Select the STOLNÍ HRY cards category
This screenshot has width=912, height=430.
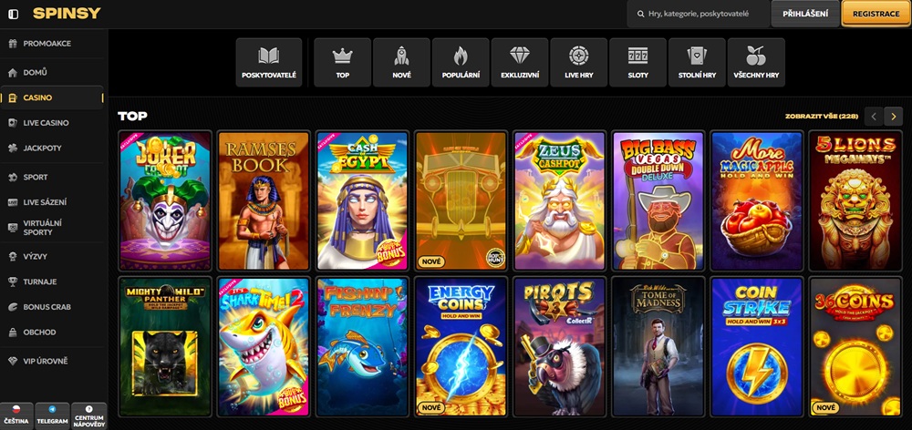click(697, 62)
